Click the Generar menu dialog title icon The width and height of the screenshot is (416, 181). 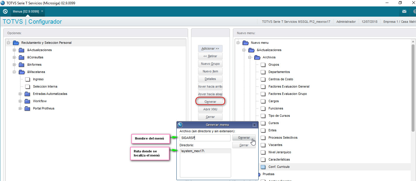(x=181, y=125)
